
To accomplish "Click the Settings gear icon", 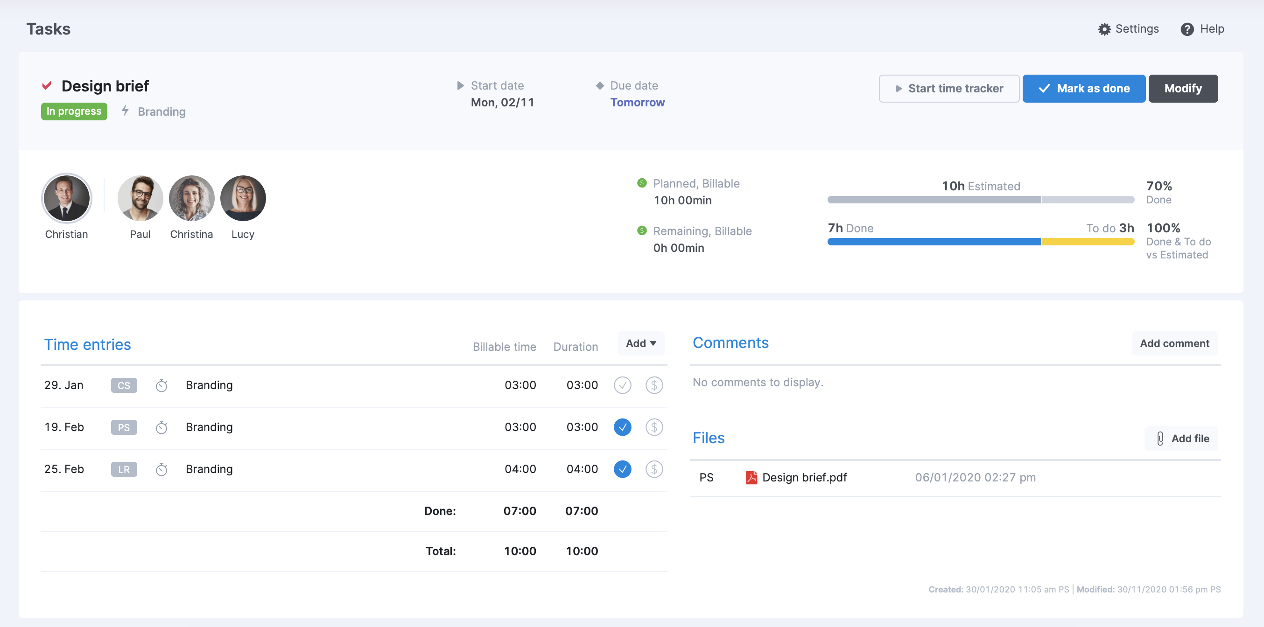I will 1104,29.
